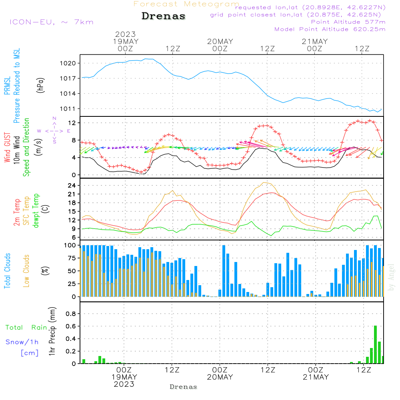Select the "(C)" temperature unit label
This screenshot has height=400, width=400.
tap(46, 209)
